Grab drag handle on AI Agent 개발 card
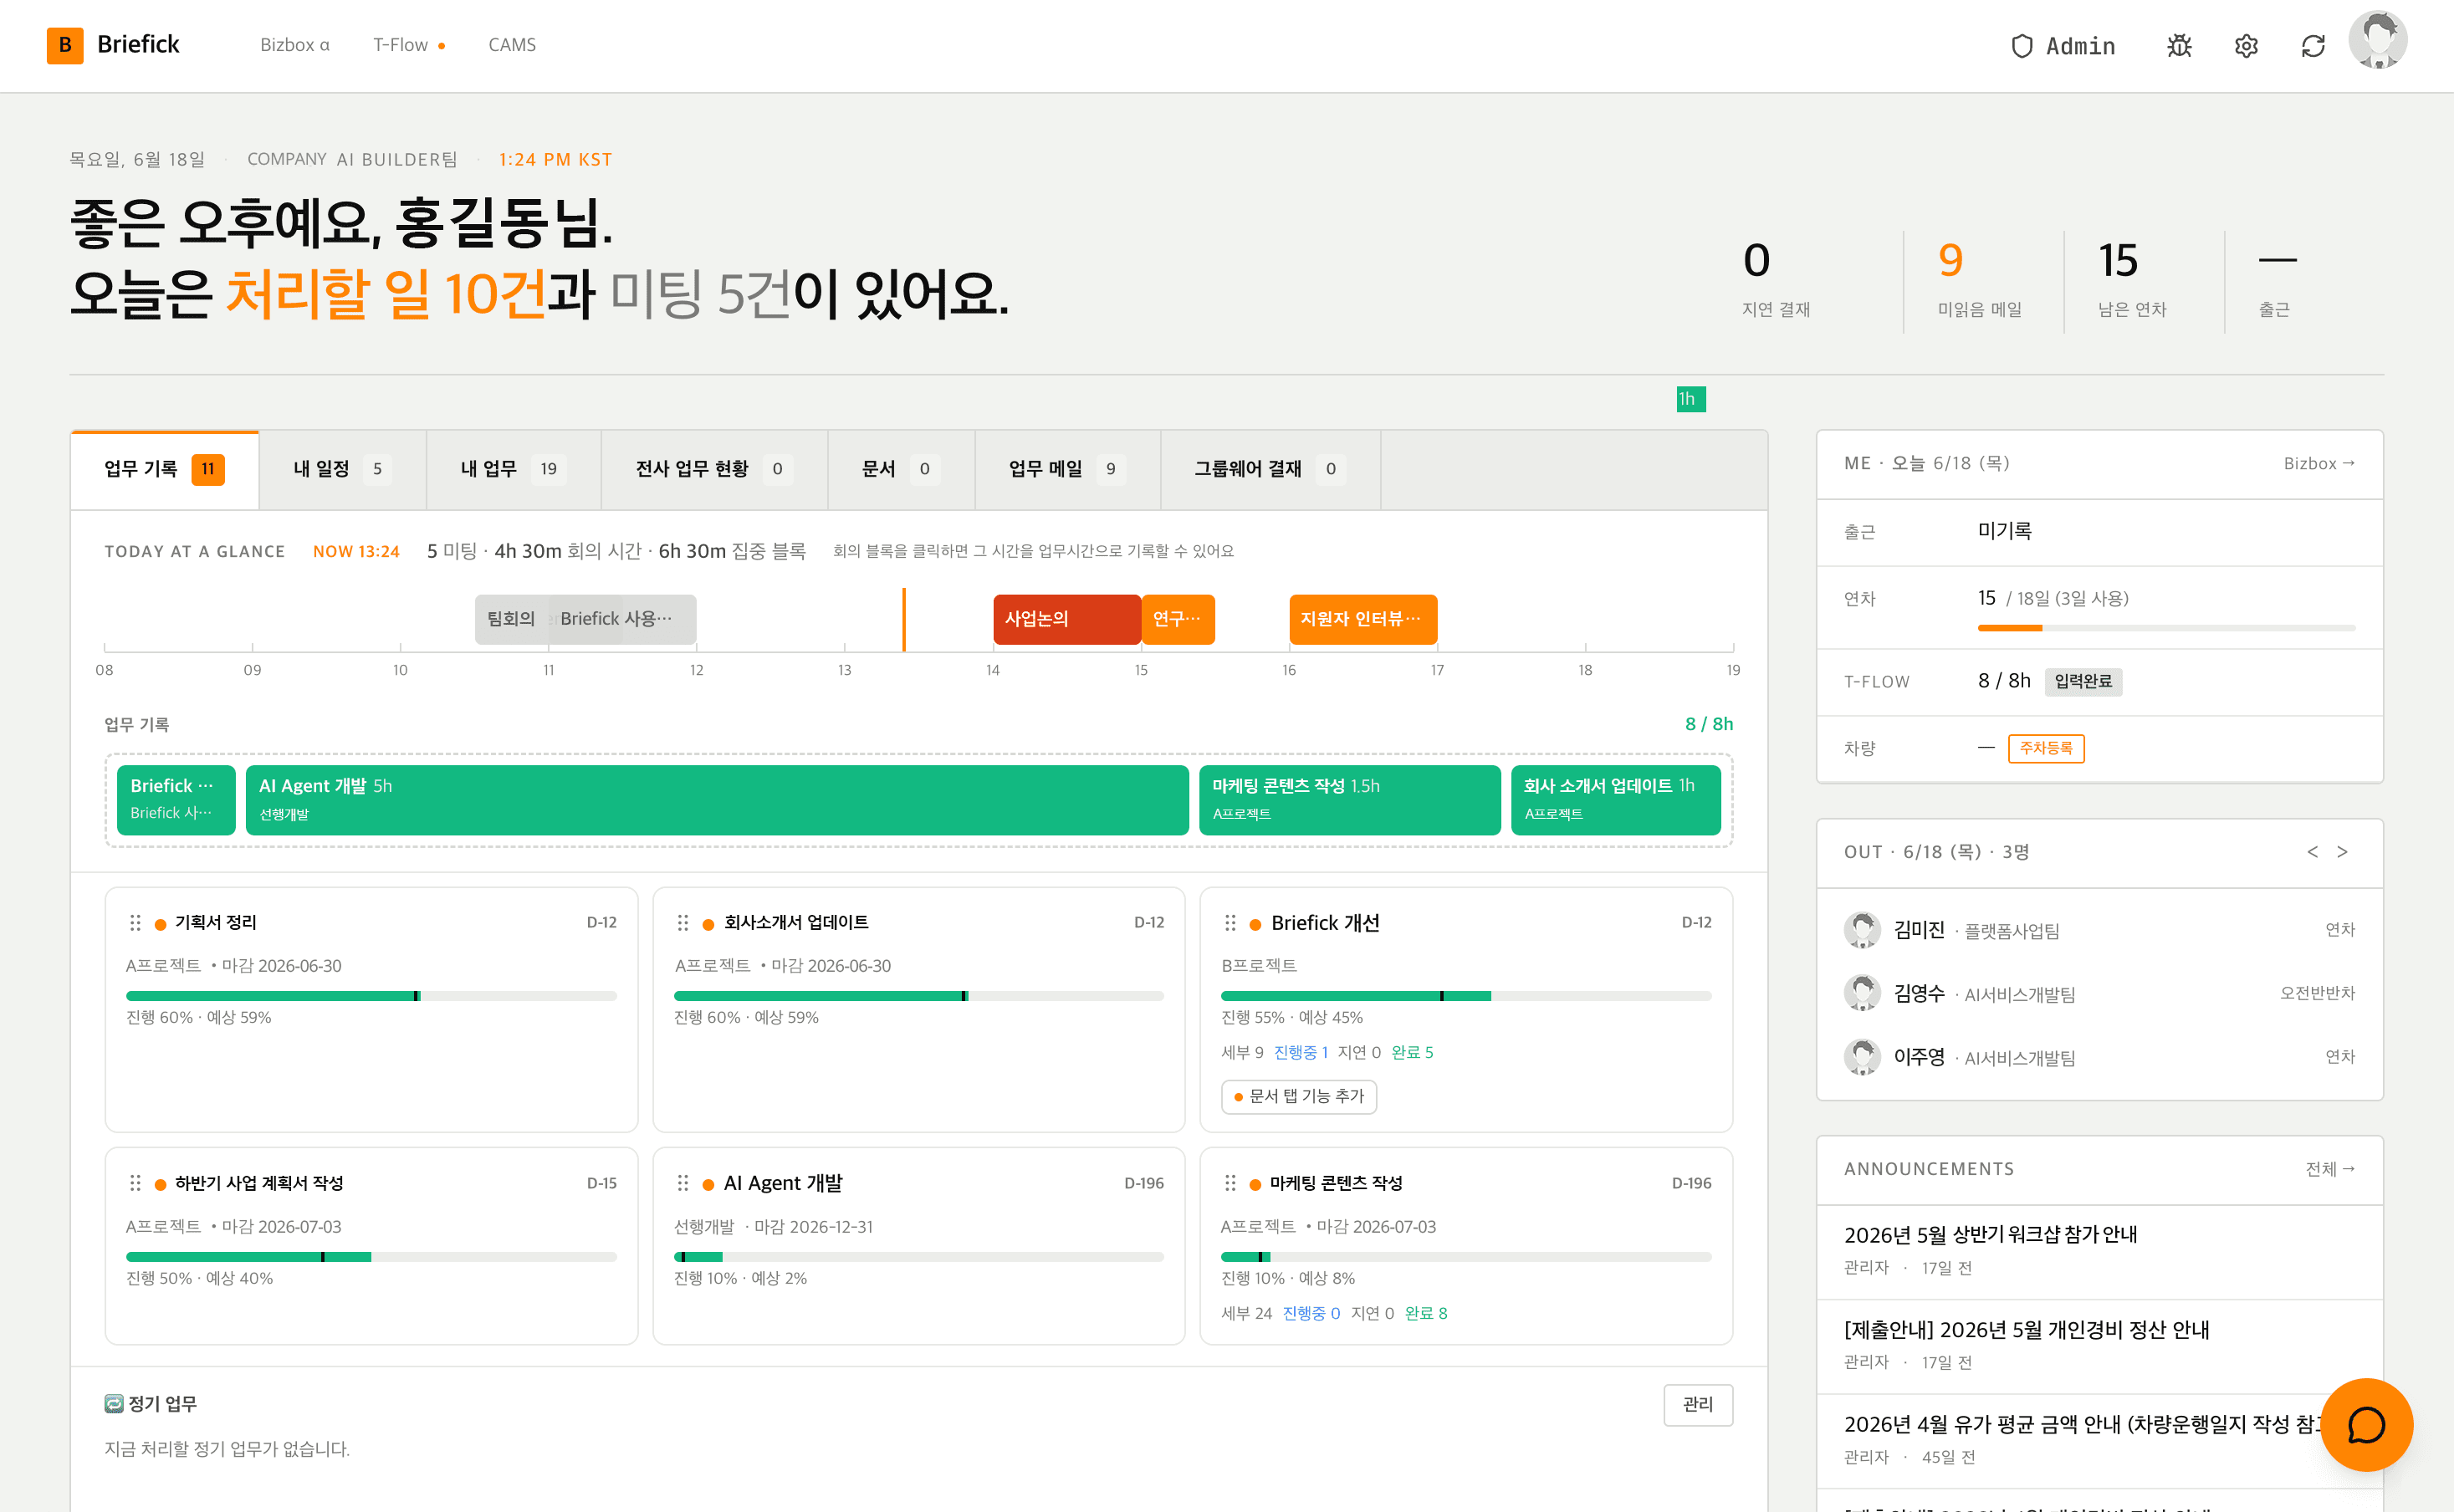The height and width of the screenshot is (1512, 2454). coord(683,1183)
